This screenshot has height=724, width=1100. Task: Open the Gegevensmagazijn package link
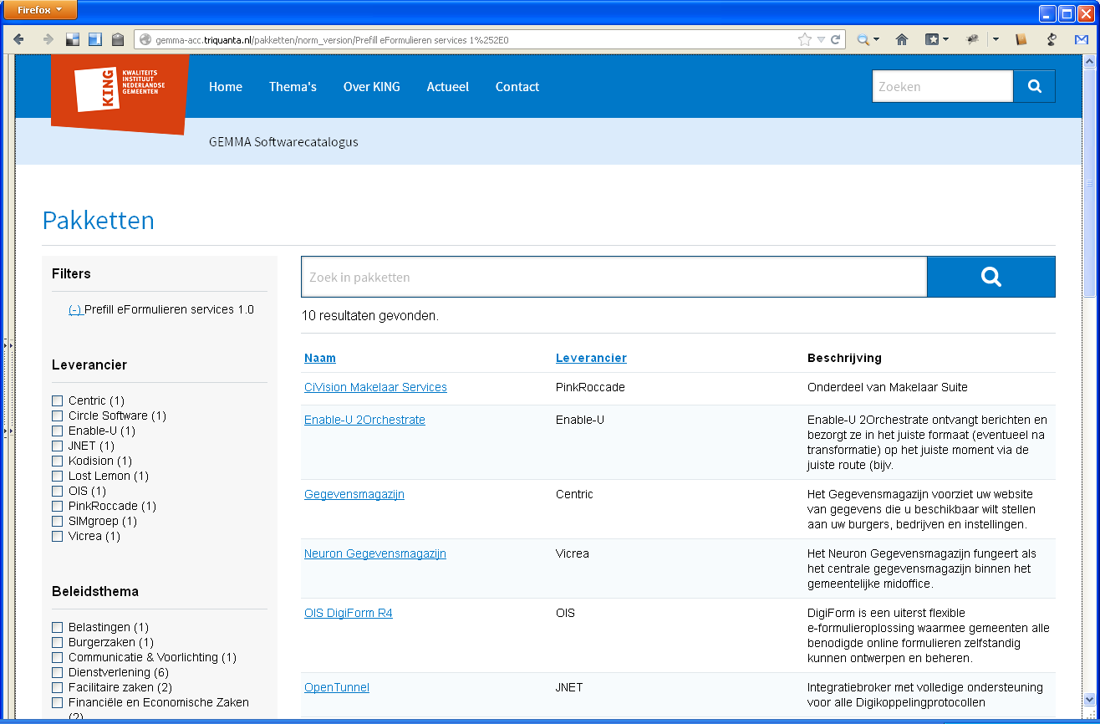click(354, 494)
